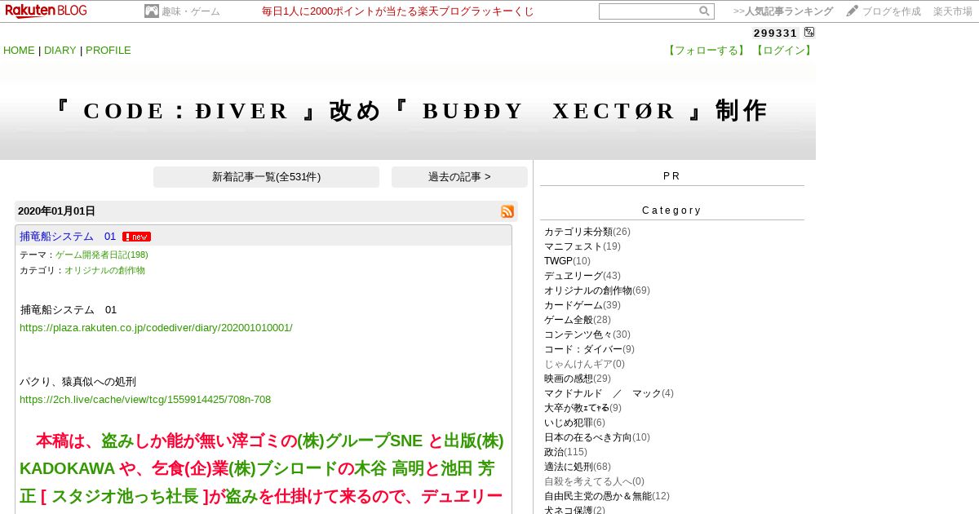
Task: Click 【ログイン】 link
Action: pyautogui.click(x=784, y=51)
